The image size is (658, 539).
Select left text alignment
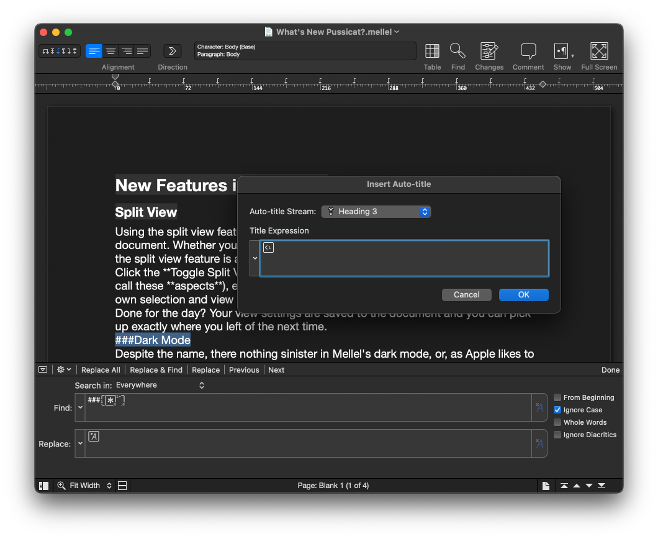[94, 51]
